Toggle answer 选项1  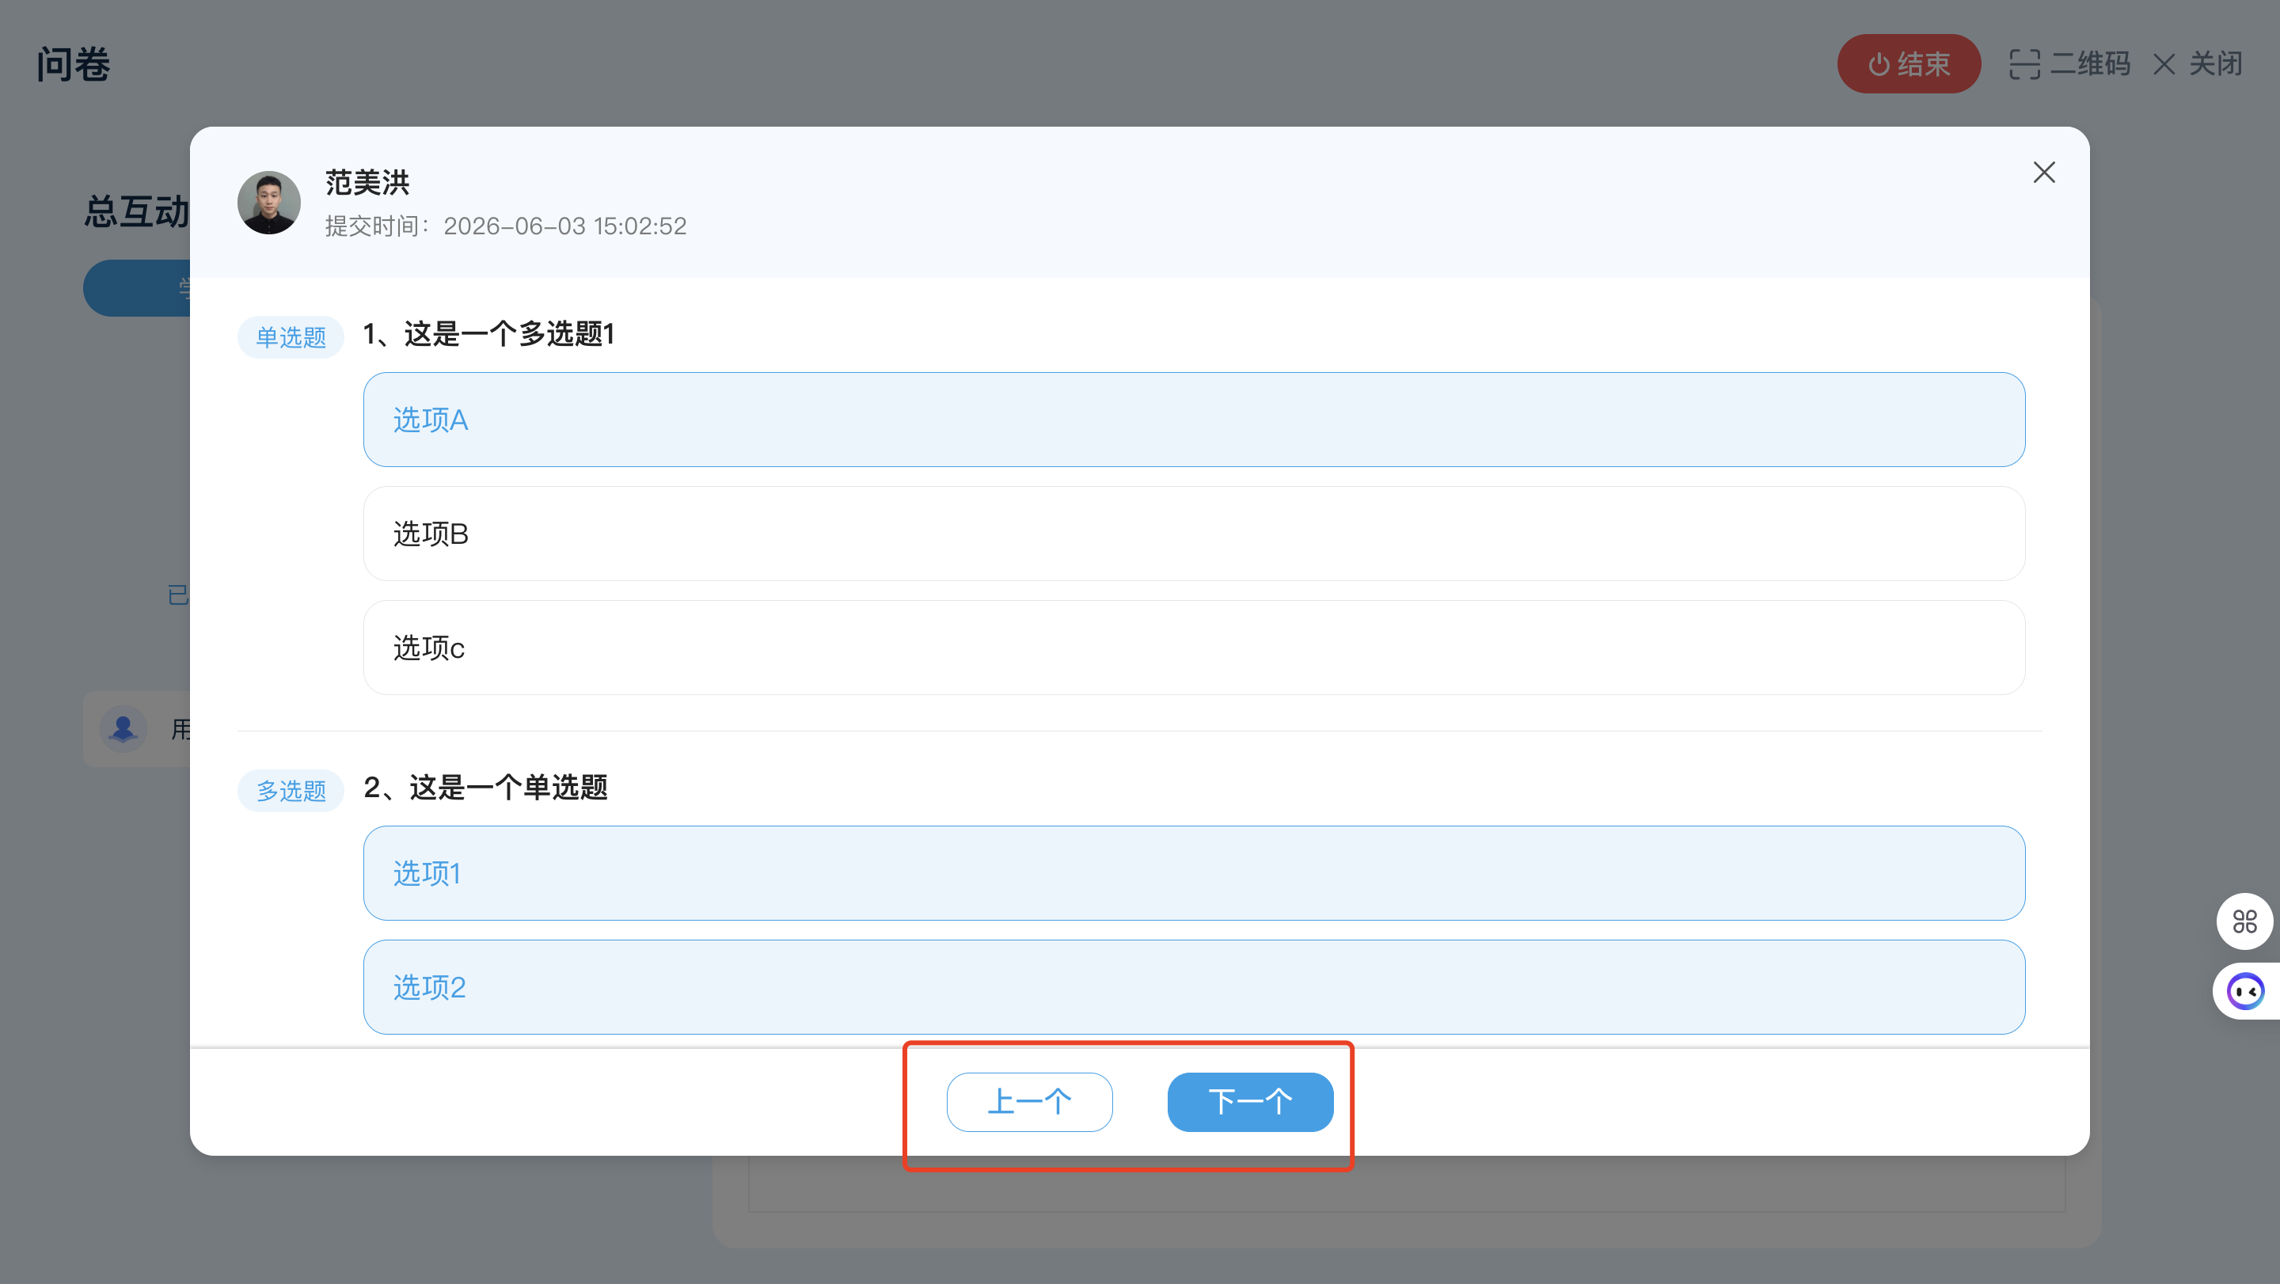pos(1194,873)
